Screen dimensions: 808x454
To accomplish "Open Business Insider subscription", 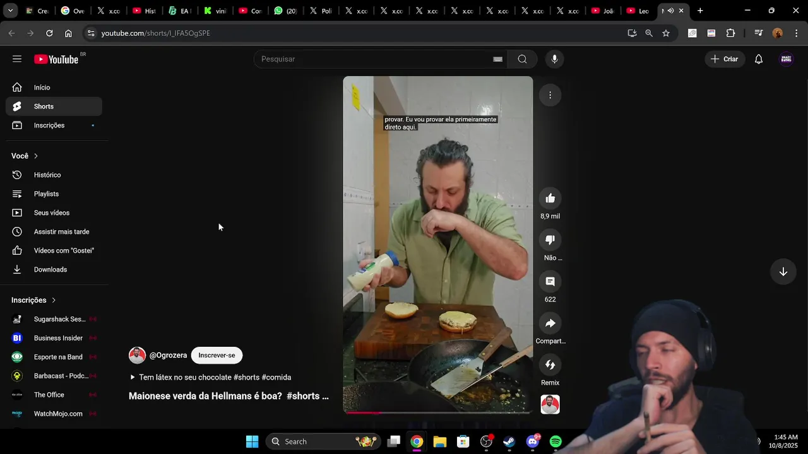I will coord(54,338).
